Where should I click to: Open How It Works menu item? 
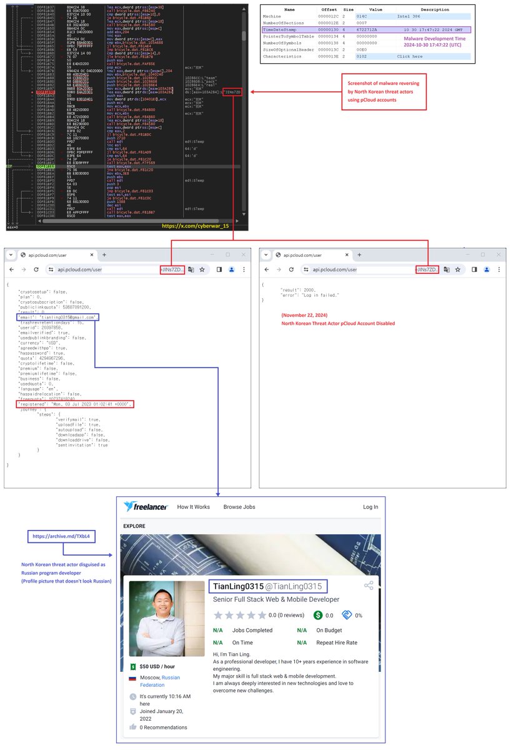coord(194,507)
